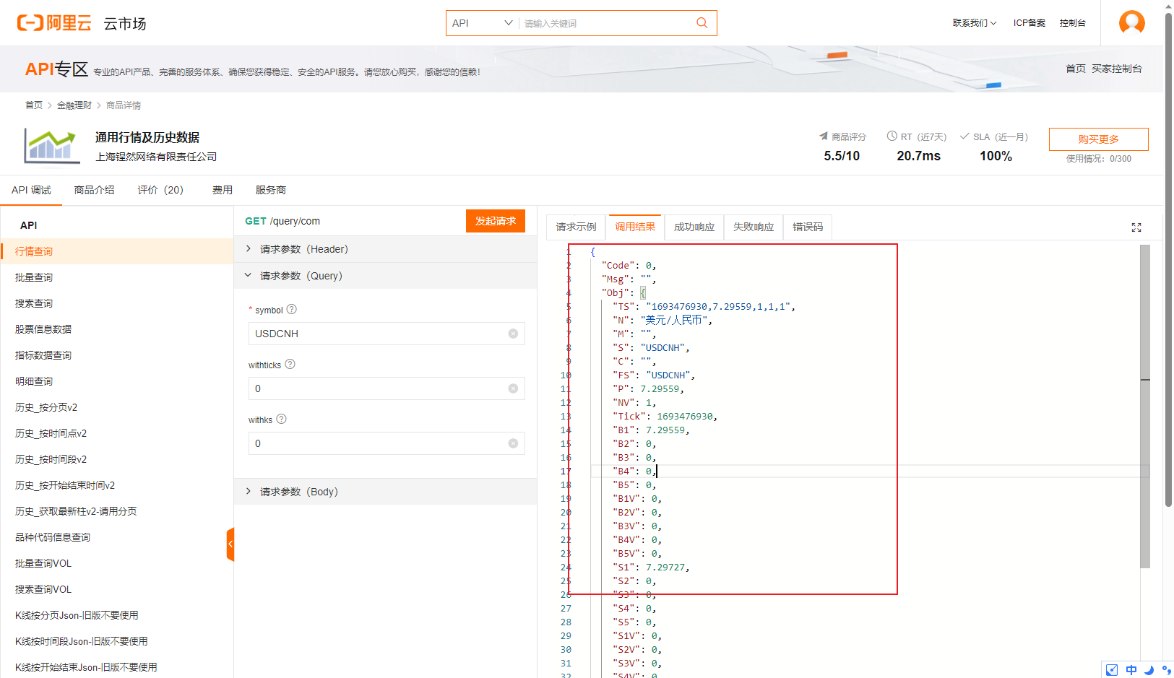This screenshot has height=678, width=1174.
Task: Select K线按分页Json-旧版不要使用 item
Action: pyautogui.click(x=116, y=615)
